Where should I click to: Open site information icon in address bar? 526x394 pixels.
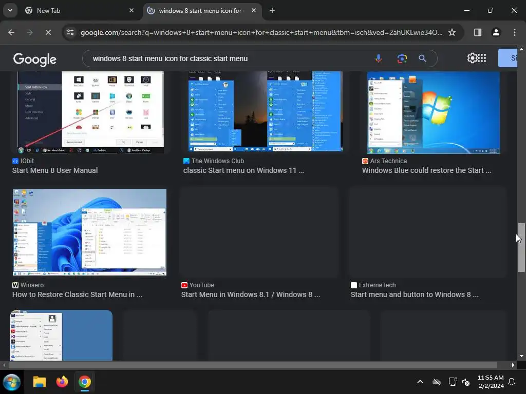pyautogui.click(x=70, y=32)
